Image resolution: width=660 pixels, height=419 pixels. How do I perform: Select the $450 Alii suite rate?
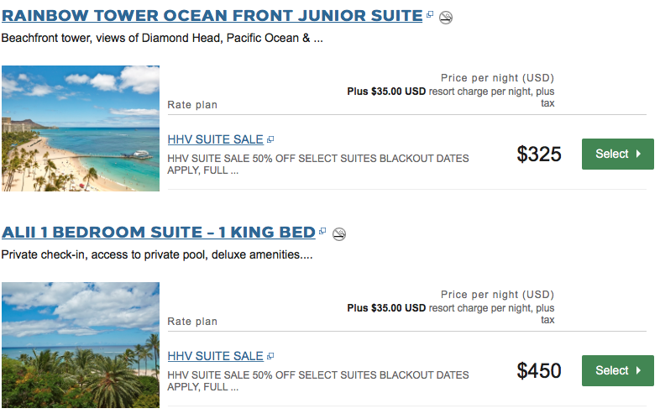[x=617, y=370]
